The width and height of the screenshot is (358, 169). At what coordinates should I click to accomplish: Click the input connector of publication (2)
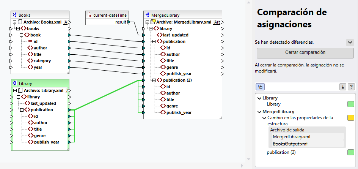click(143, 80)
